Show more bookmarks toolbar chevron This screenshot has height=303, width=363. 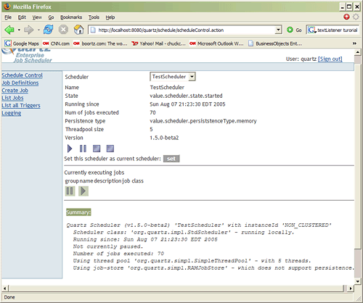[354, 43]
